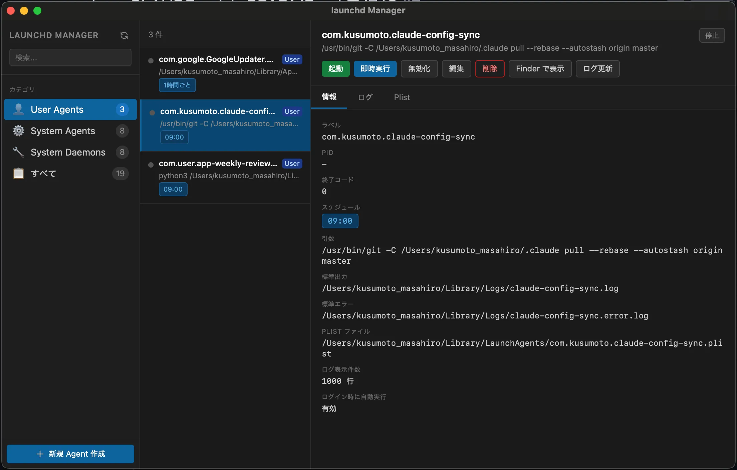The image size is (737, 470).
Task: Click the 終了コード value 0
Action: 324,192
